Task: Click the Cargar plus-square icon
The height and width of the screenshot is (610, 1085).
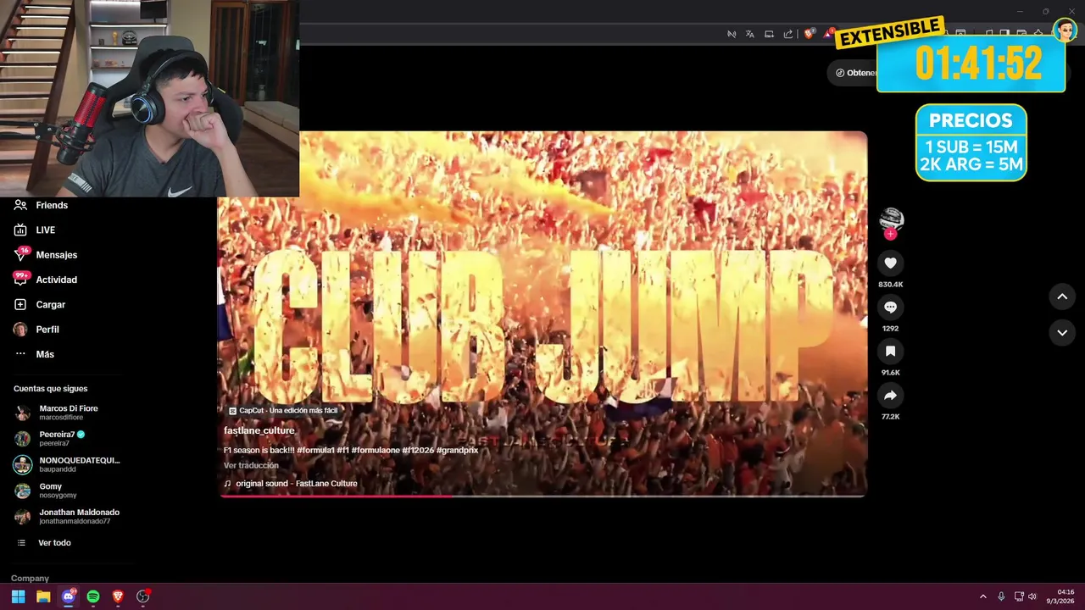Action: (x=20, y=304)
